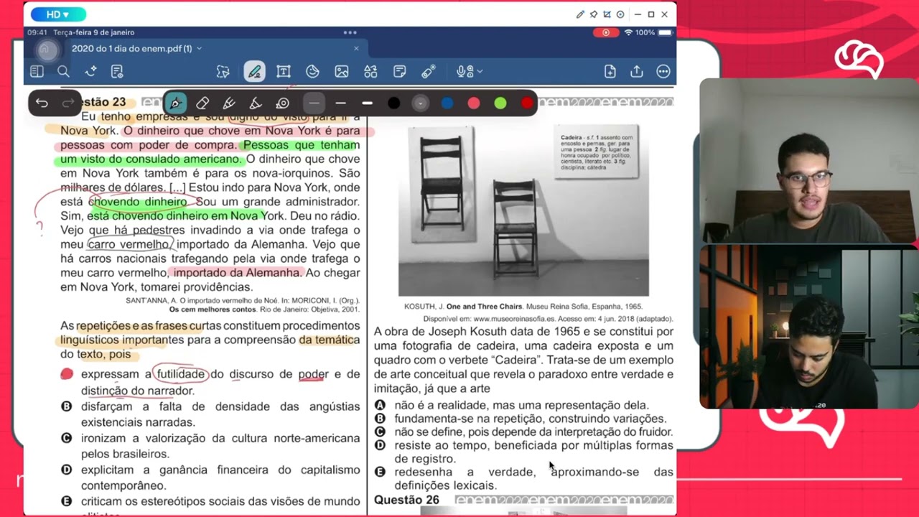919x517 pixels.
Task: Choose the eraser in pen bar
Action: pyautogui.click(x=202, y=103)
